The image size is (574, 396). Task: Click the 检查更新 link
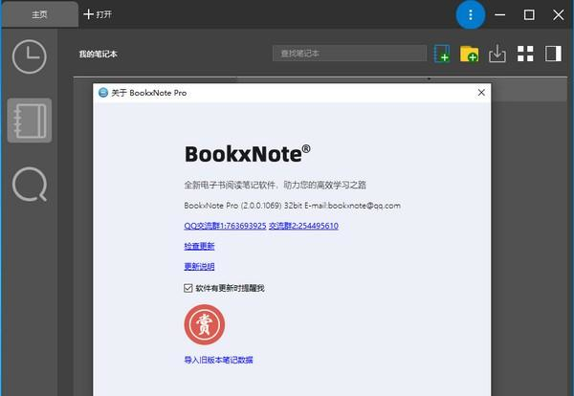pyautogui.click(x=199, y=246)
